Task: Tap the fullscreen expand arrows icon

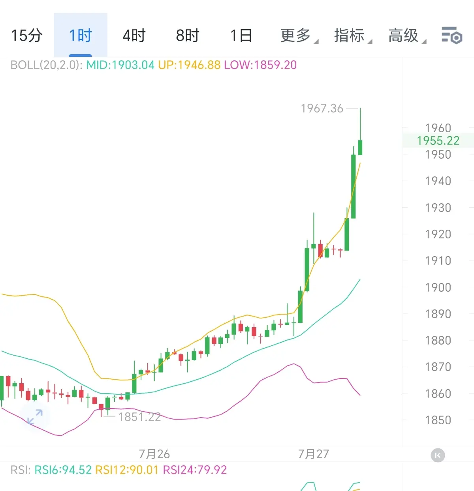Action: tap(35, 417)
